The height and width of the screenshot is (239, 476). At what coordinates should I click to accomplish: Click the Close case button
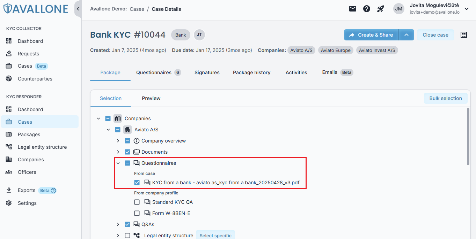[x=435, y=35]
